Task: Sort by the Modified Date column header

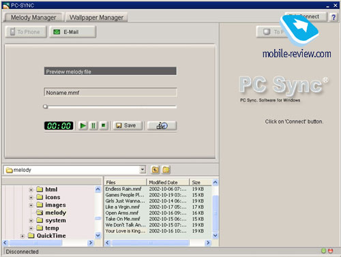Action: click(168, 182)
